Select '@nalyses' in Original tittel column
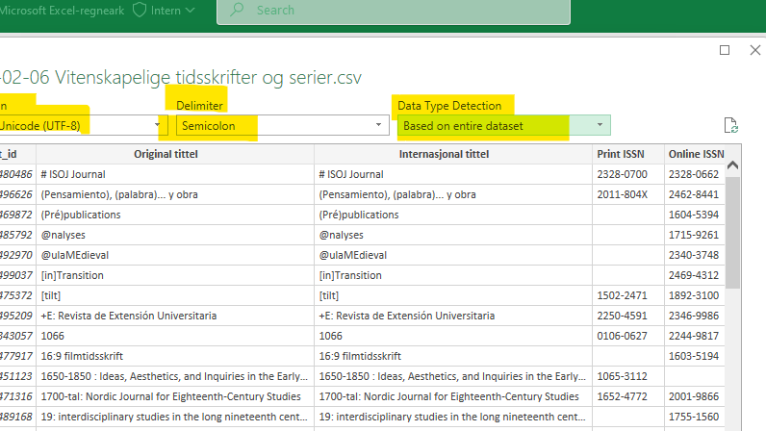The image size is (766, 431). (63, 235)
